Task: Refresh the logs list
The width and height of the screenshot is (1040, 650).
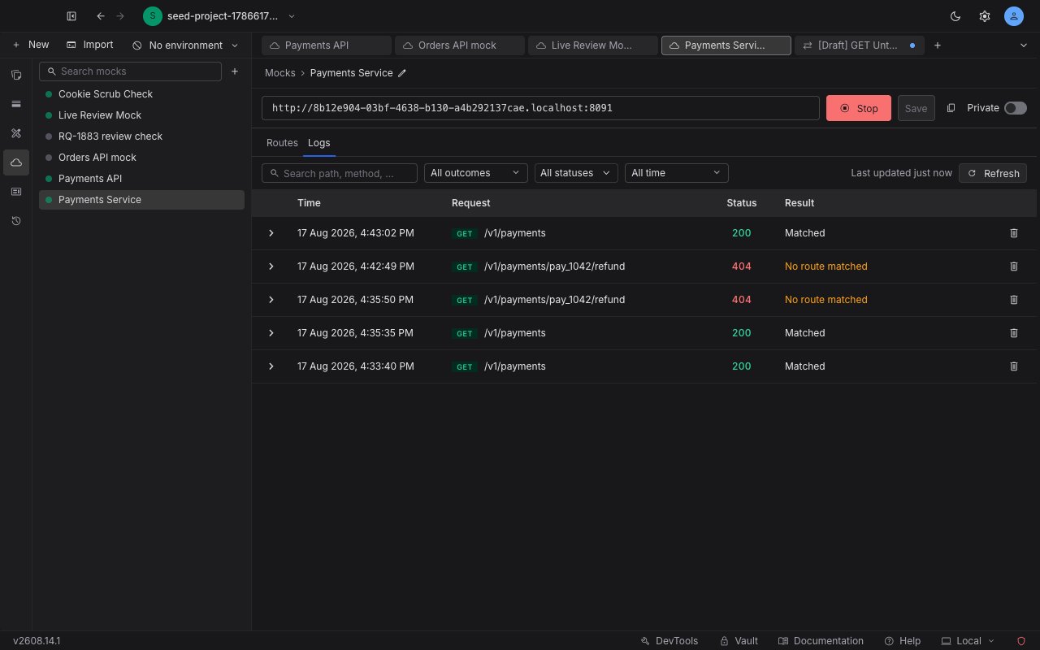Action: [993, 173]
